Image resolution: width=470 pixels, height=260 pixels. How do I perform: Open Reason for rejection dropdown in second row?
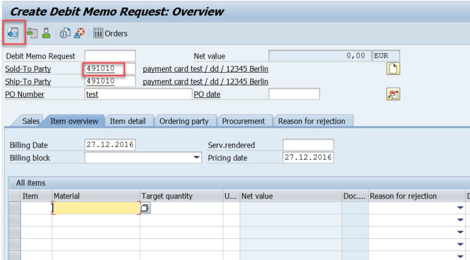pos(460,220)
